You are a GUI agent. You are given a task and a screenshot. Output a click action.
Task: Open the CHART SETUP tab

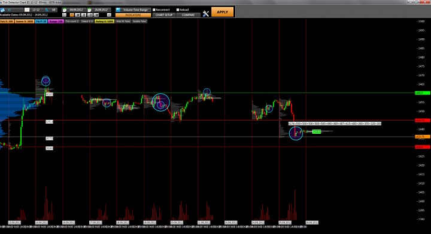click(164, 15)
